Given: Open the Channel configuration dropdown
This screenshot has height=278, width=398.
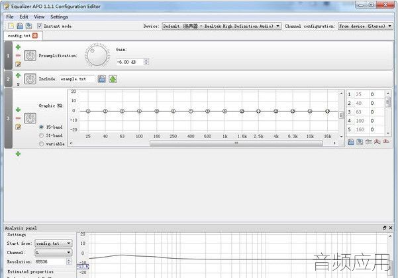Looking at the screenshot, I should (x=366, y=26).
